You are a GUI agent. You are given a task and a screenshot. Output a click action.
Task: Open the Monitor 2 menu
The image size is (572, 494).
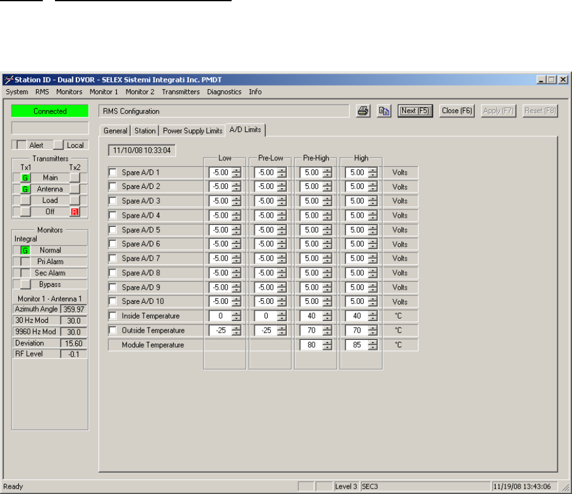140,92
